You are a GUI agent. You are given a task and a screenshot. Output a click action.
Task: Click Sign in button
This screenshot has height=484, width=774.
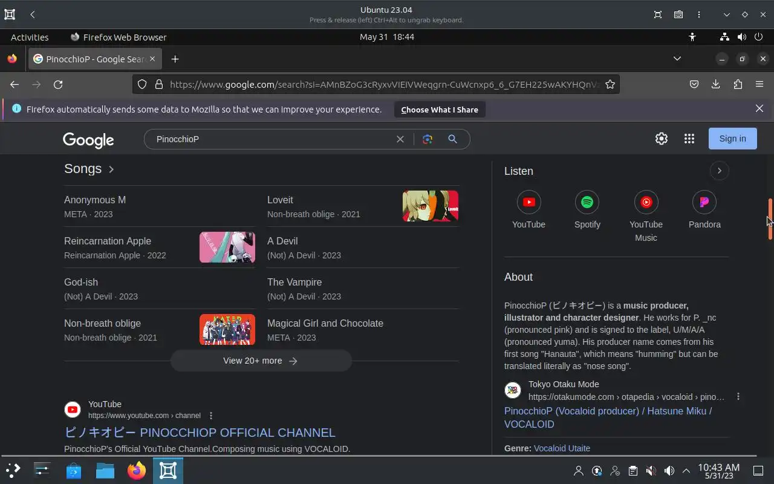732,139
